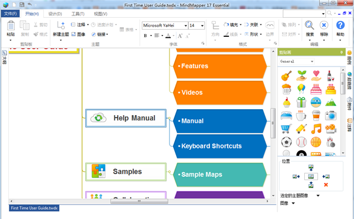Image resolution: width=354 pixels, height=219 pixels.
Task: Open the Microsoft YaHei font dropdown
Action: [186, 26]
